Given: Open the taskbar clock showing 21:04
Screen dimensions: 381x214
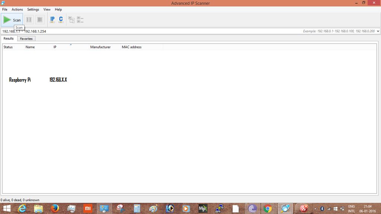Looking at the screenshot, I should click(368, 209).
